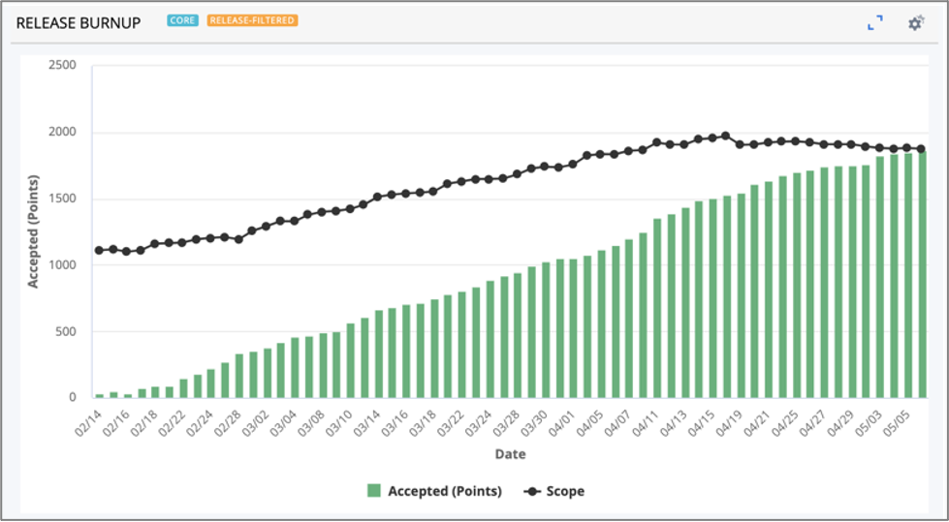Screen dimensions: 949x522
Task: Click the last Scope data point on the line
Action: [921, 149]
